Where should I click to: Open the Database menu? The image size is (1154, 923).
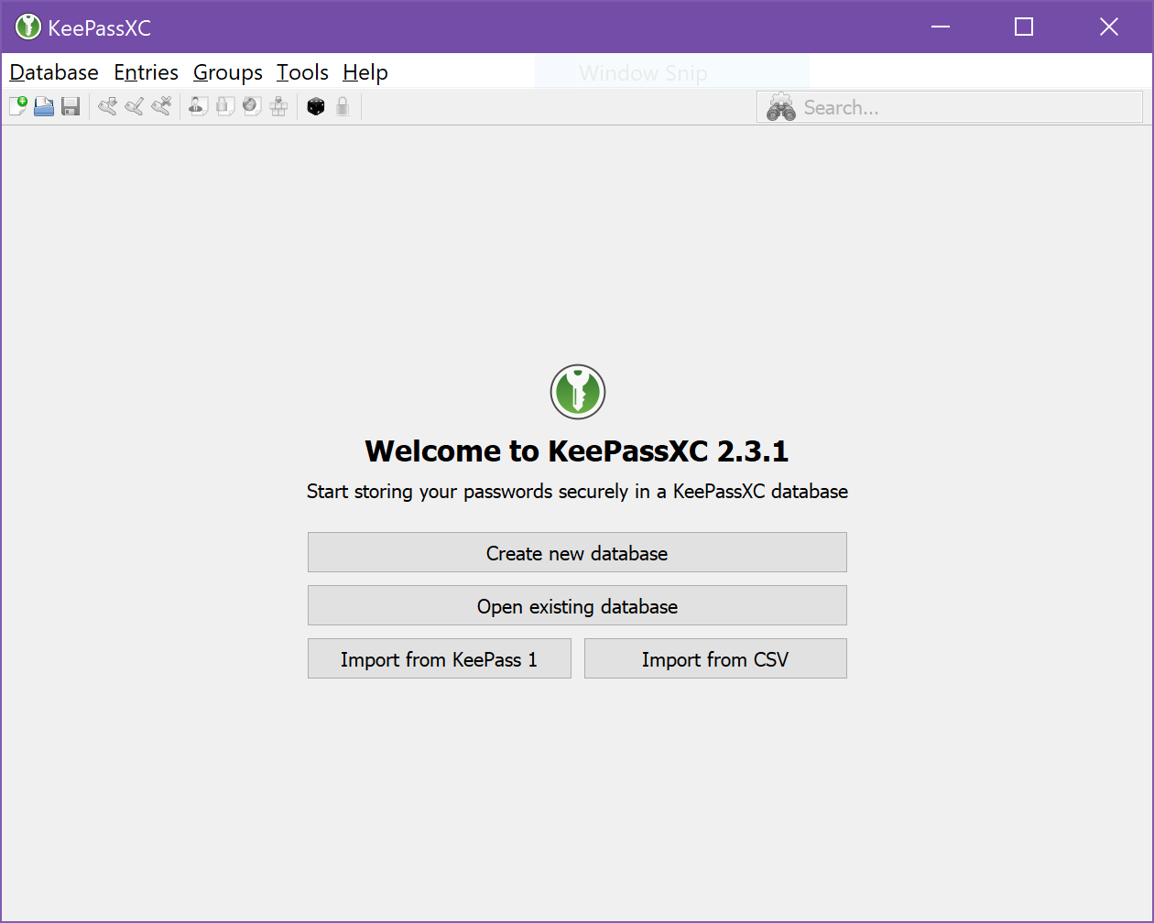click(53, 72)
